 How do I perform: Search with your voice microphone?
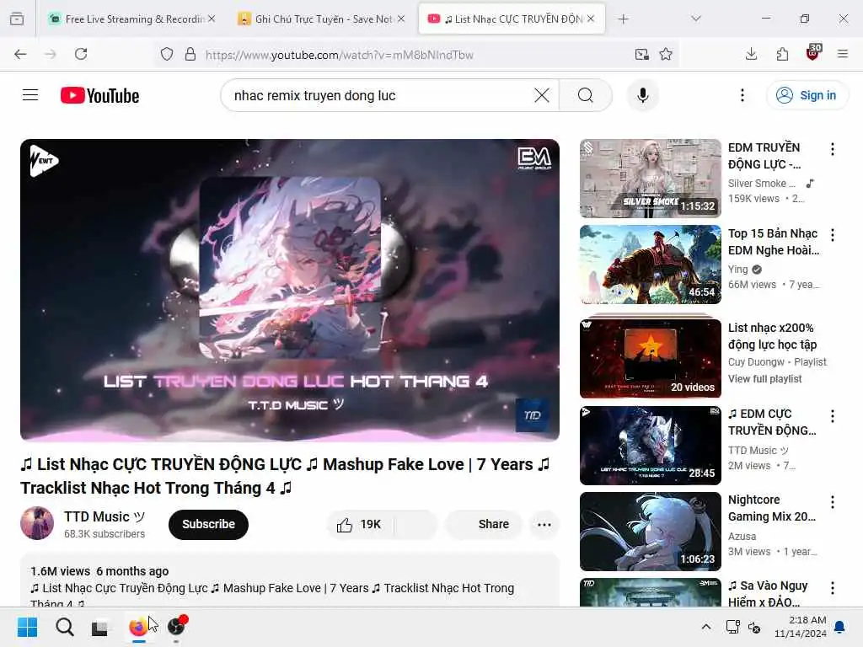point(642,95)
